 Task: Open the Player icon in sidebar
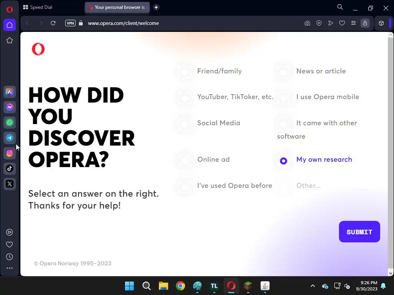coord(10,232)
